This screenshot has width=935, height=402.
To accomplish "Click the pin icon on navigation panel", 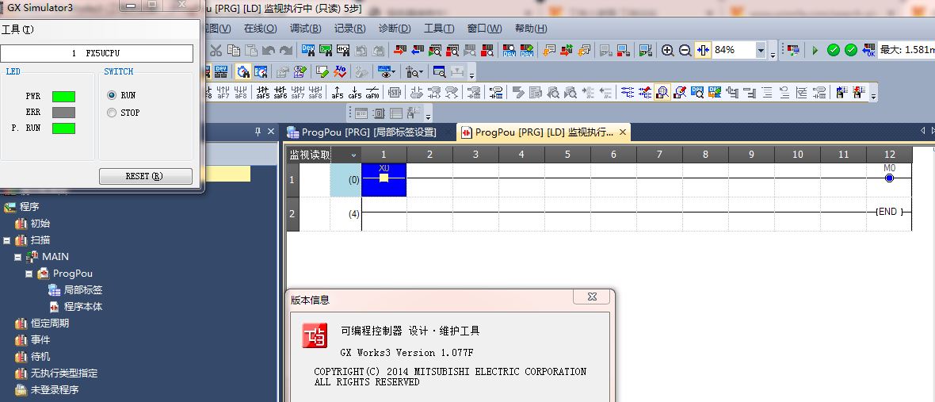I will (x=258, y=132).
